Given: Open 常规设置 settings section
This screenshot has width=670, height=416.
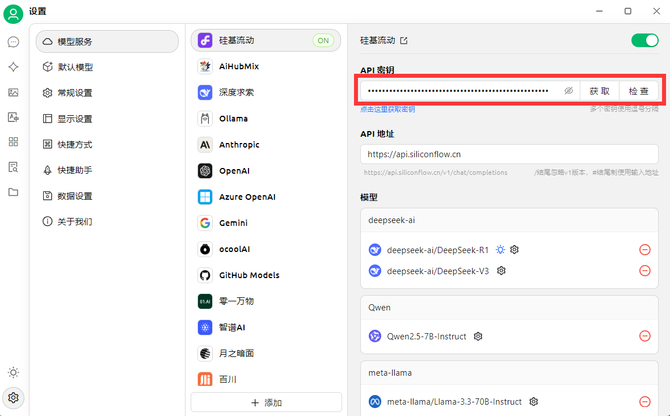Looking at the screenshot, I should [x=107, y=93].
